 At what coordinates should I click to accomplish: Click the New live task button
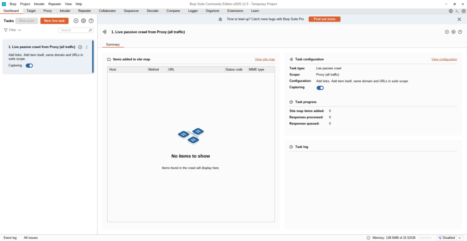pos(54,21)
